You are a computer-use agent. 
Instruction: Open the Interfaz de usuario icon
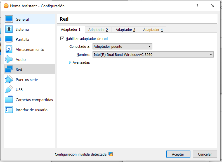click(9, 110)
